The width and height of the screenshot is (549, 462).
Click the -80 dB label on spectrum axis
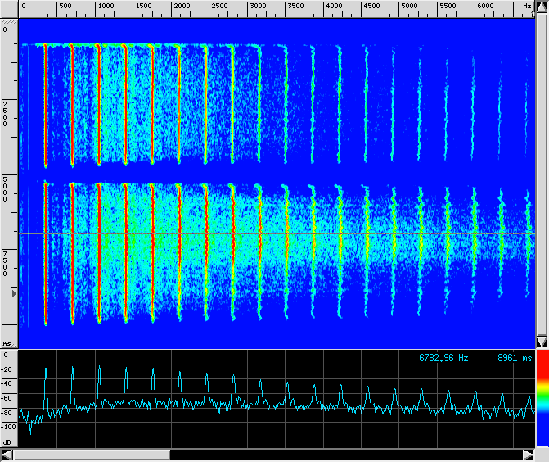point(6,413)
